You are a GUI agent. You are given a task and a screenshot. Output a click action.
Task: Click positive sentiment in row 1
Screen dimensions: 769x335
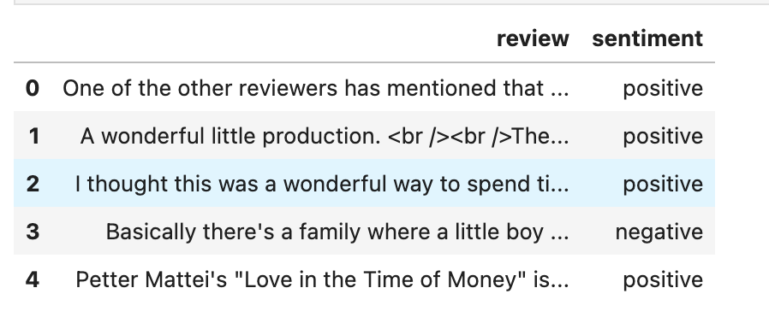point(663,137)
